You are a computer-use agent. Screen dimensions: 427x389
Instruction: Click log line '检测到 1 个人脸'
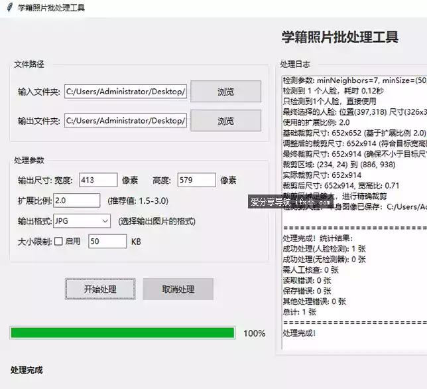[x=333, y=91]
